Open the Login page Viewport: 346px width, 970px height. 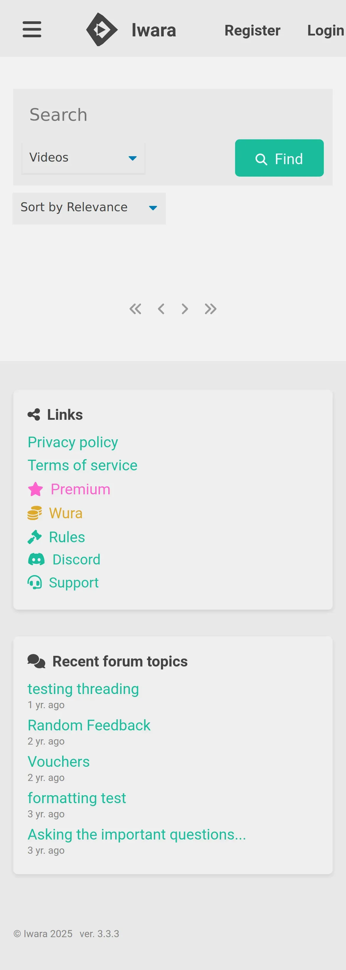coord(325,30)
